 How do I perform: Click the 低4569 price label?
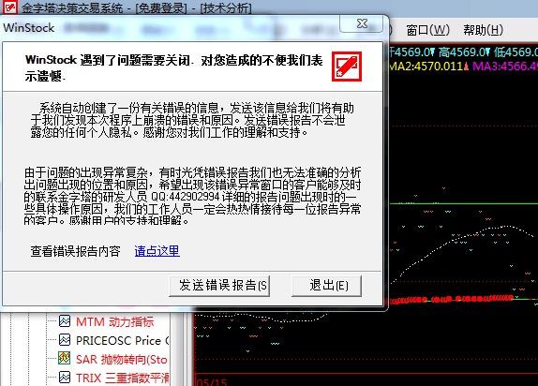[516, 52]
